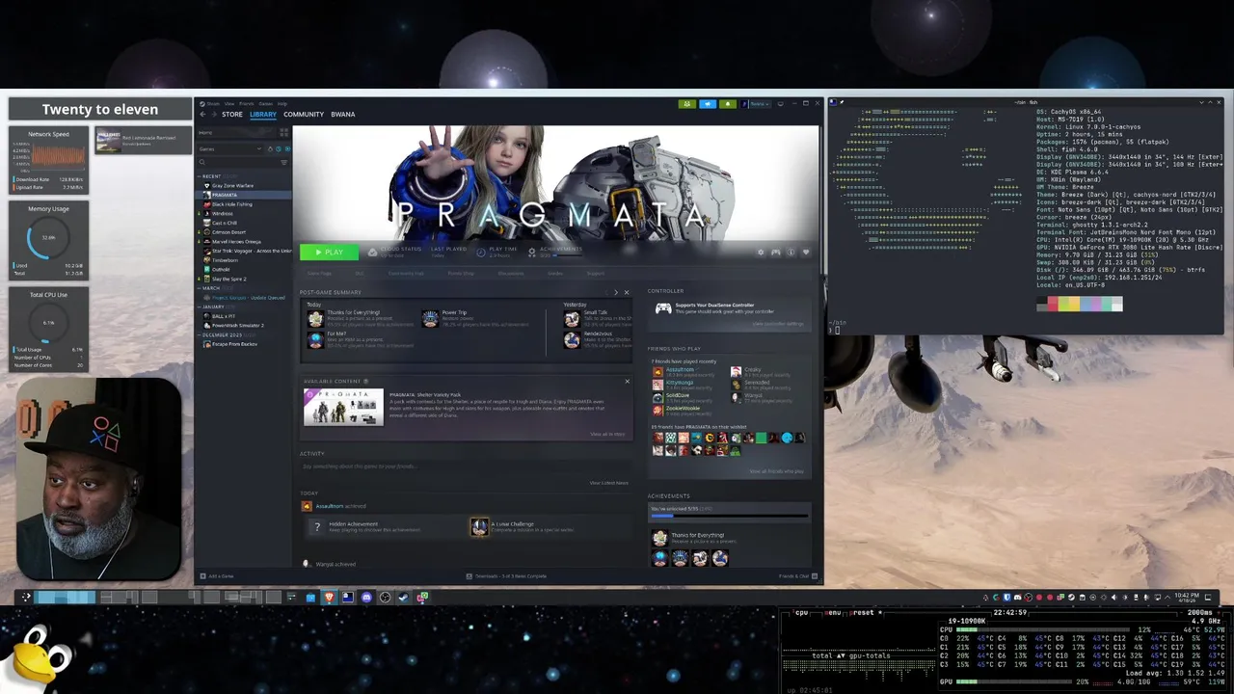
Task: Open the Downloads status at bottom
Action: point(507,576)
